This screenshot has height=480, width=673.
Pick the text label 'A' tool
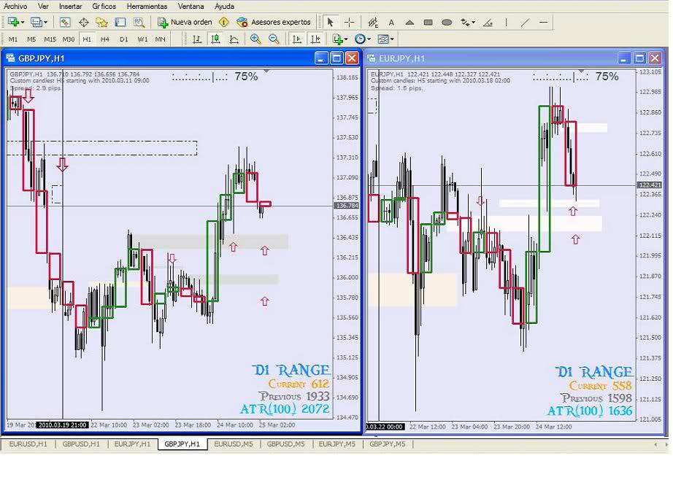[x=392, y=23]
